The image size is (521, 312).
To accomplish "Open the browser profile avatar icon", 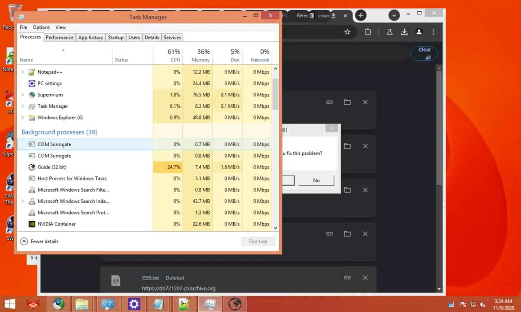I will point(419,32).
